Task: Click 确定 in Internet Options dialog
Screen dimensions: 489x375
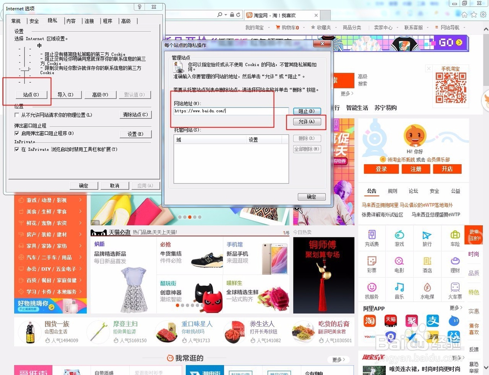Action: 84,186
